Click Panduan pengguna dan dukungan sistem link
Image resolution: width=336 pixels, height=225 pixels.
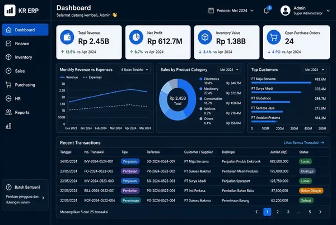pos(22,199)
